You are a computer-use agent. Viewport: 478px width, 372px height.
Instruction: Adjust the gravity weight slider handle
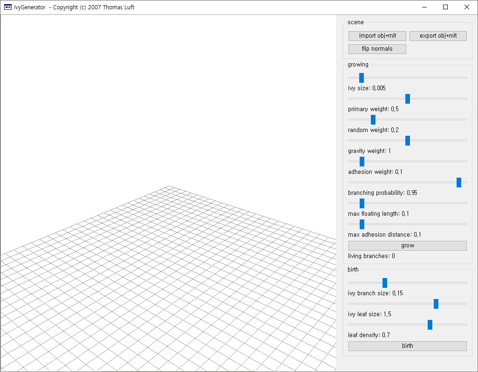point(408,141)
